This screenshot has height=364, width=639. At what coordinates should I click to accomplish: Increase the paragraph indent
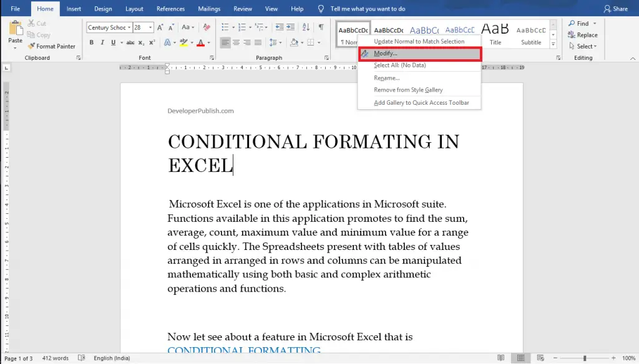pyautogui.click(x=291, y=27)
